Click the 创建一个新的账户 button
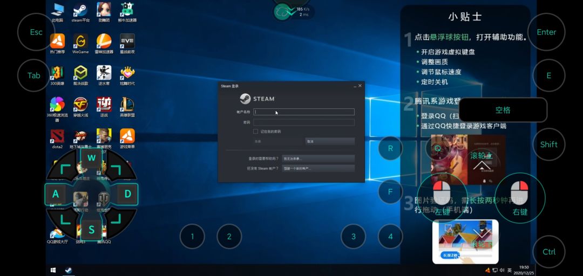The height and width of the screenshot is (276, 583). [x=318, y=168]
